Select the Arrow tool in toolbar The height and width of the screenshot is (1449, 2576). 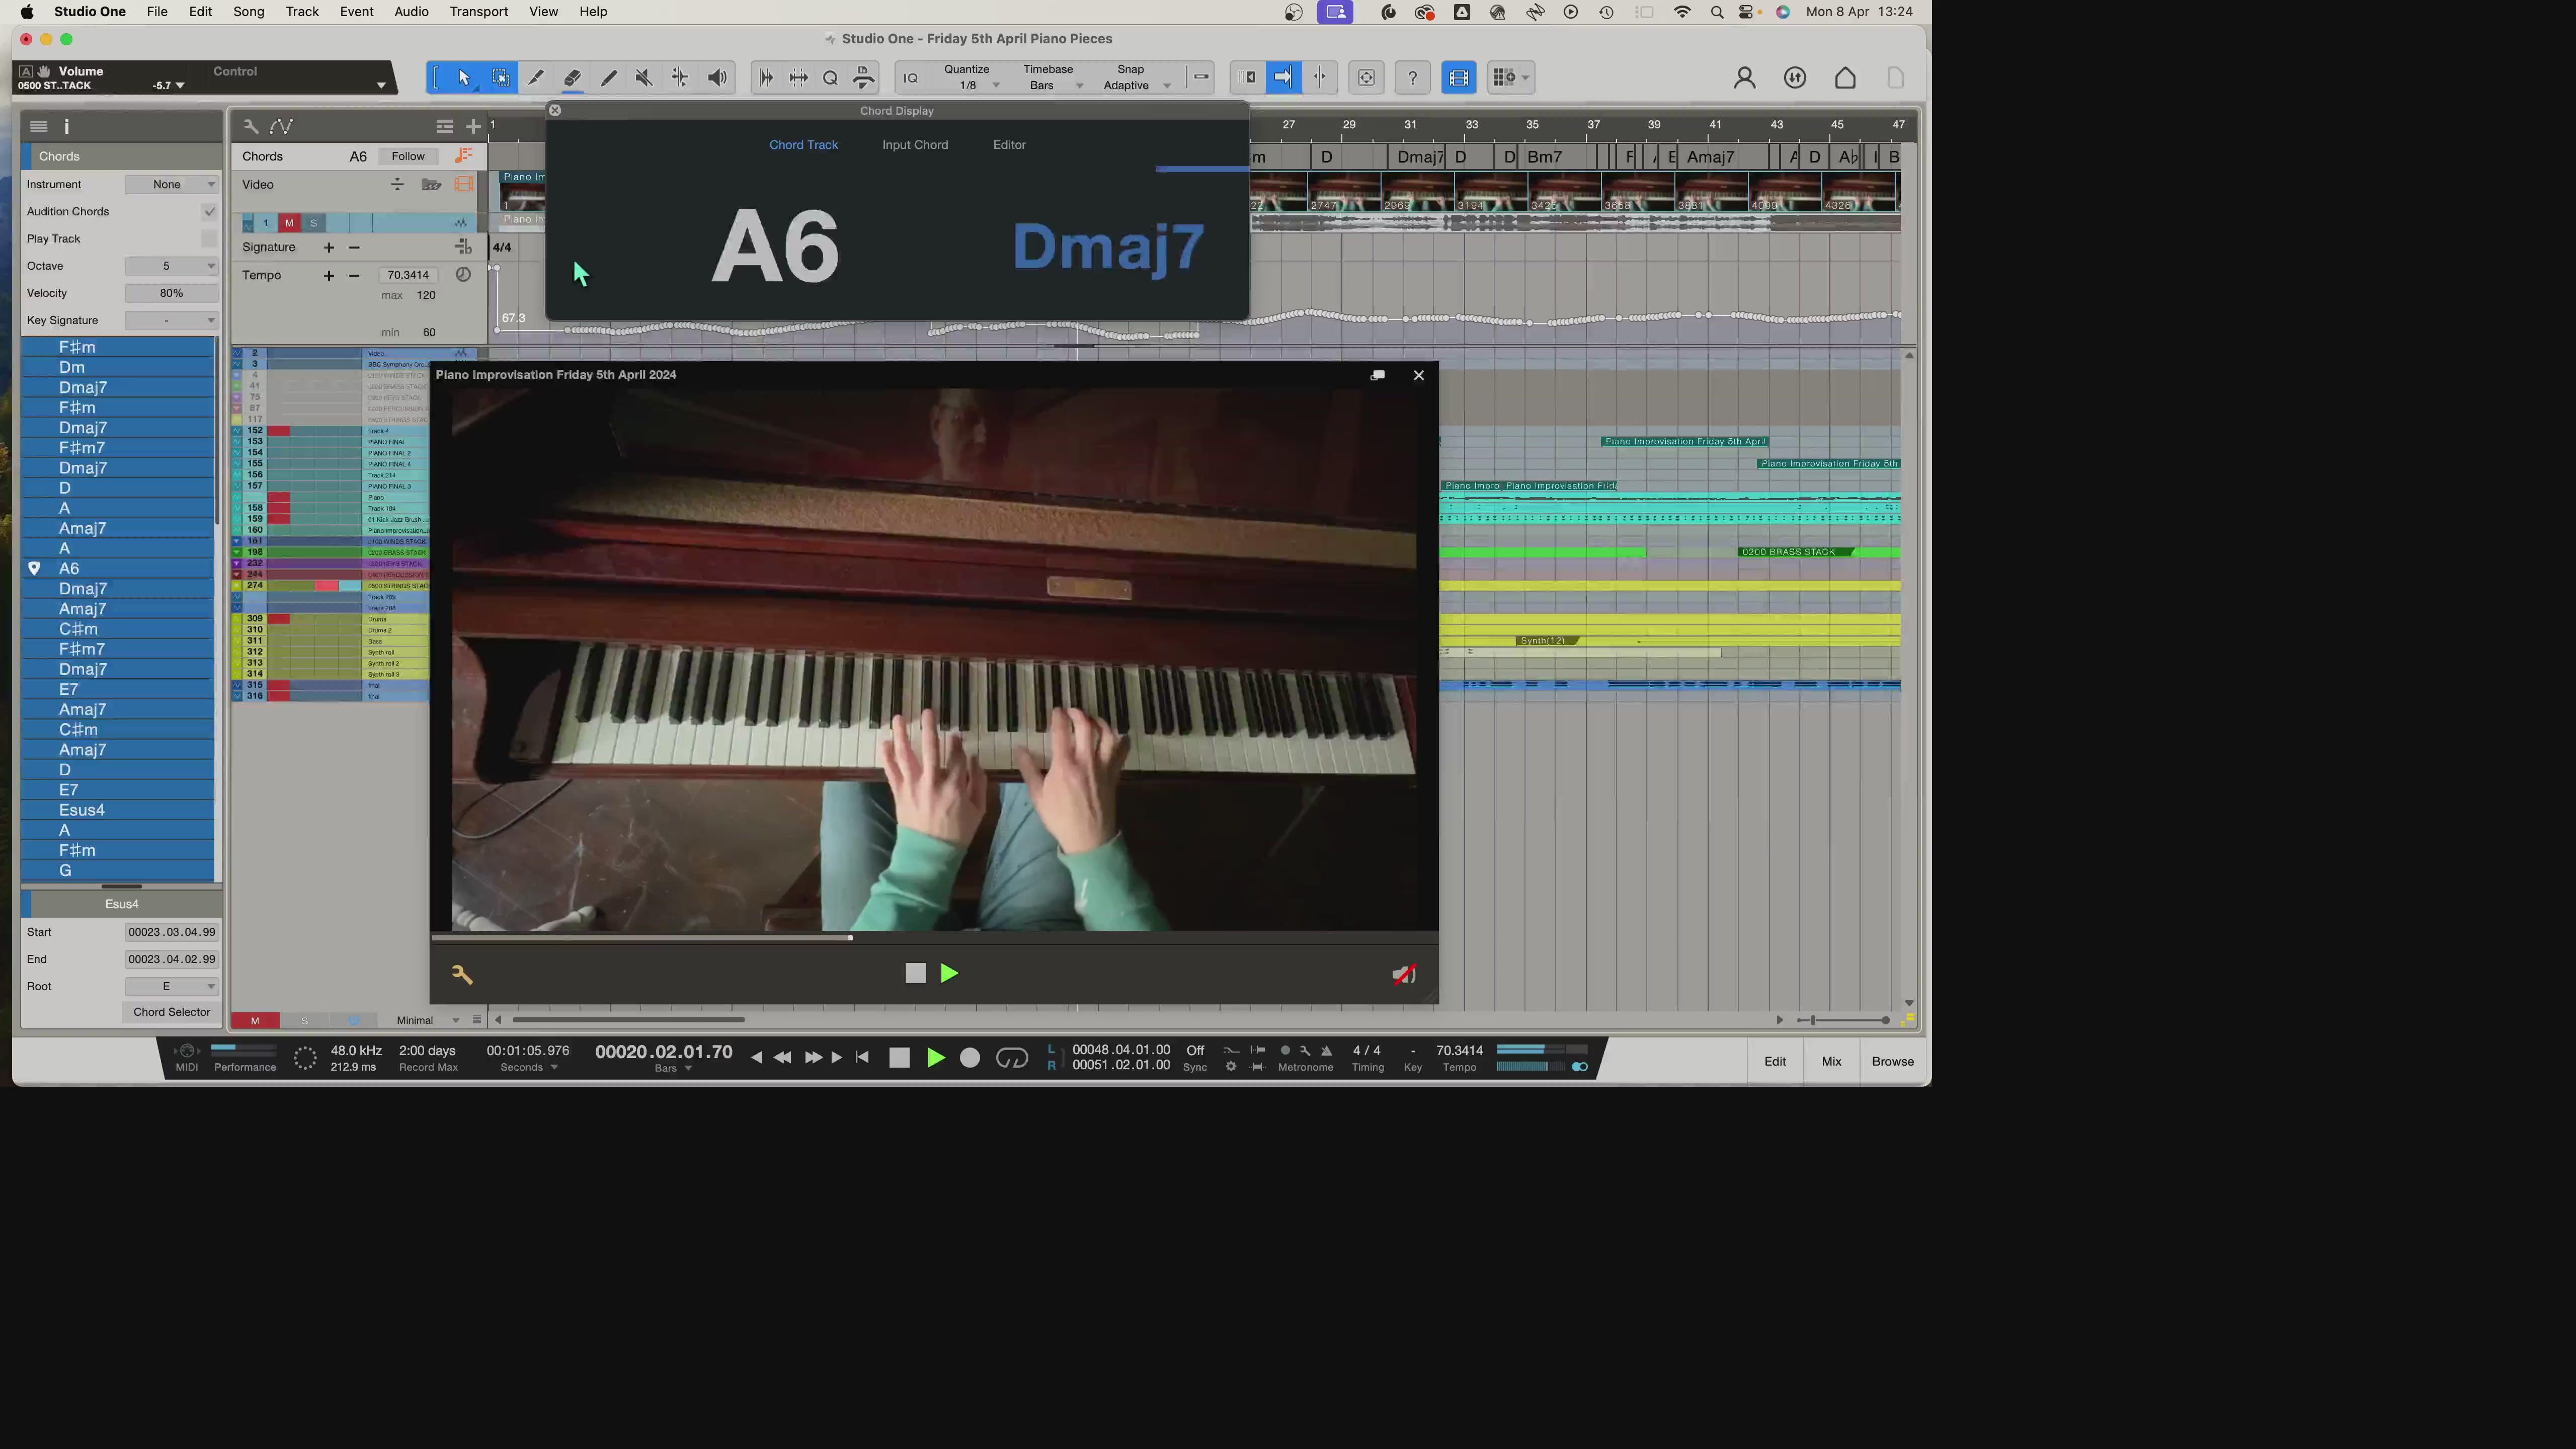point(464,77)
